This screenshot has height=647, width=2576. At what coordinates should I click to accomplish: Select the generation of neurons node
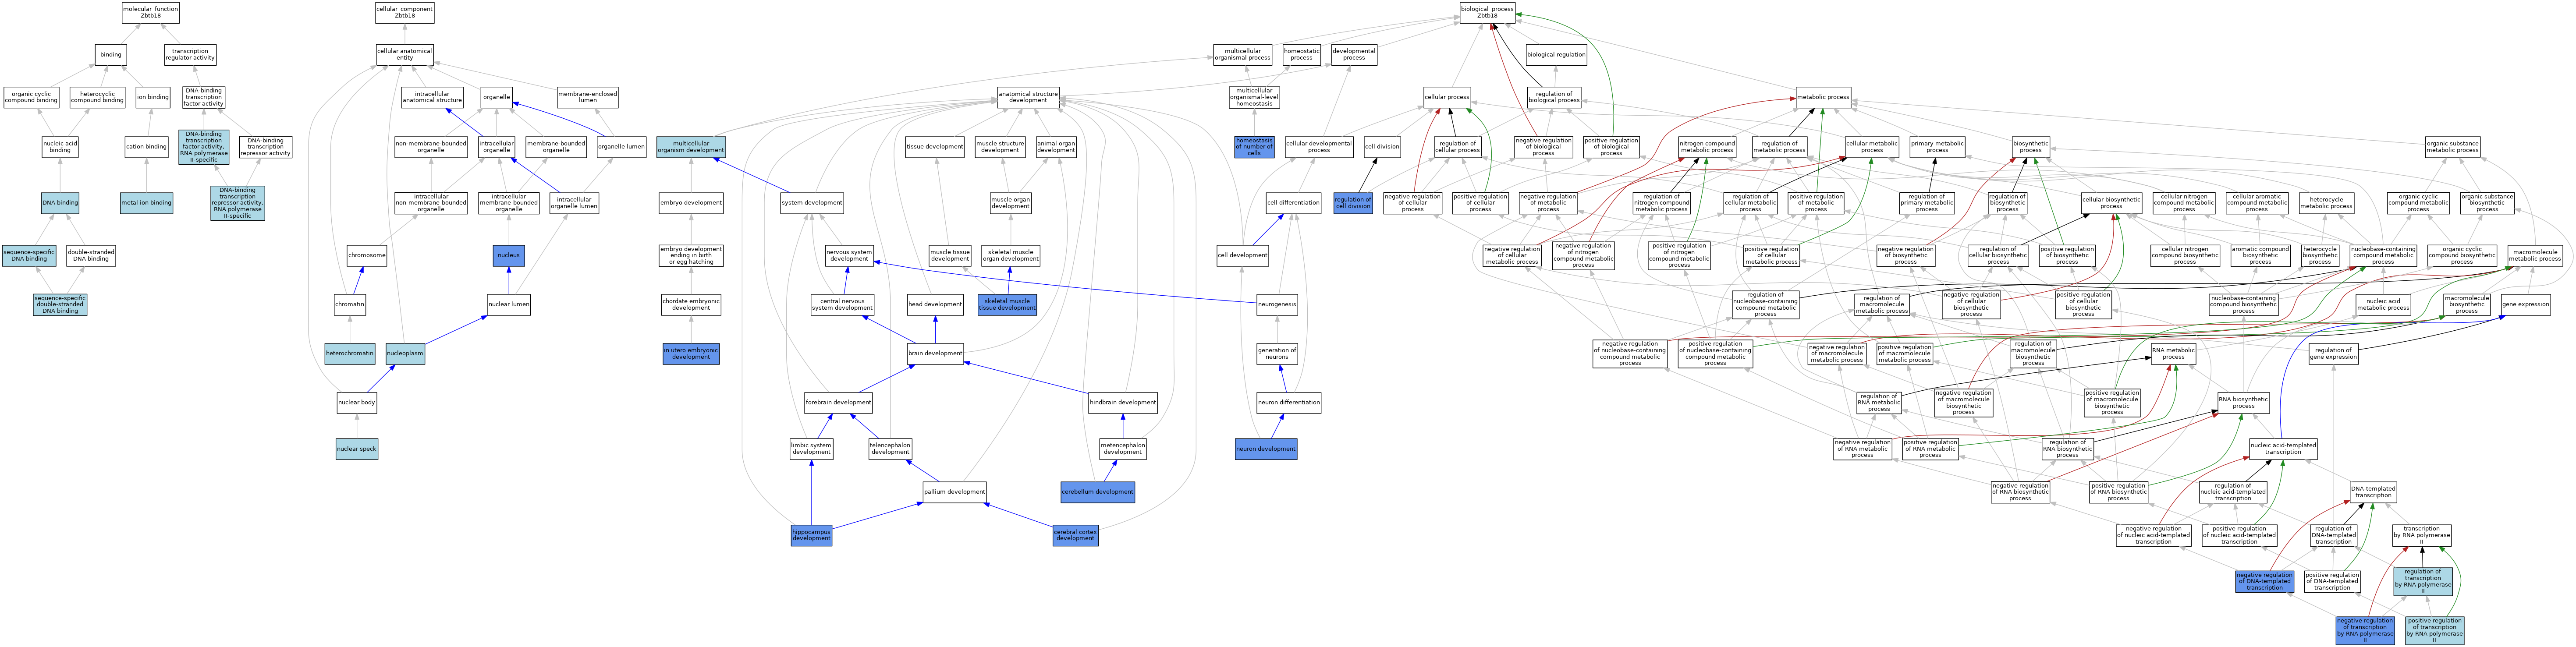click(x=1277, y=353)
